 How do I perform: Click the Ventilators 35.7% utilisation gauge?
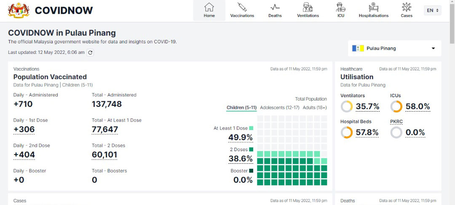coord(347,106)
